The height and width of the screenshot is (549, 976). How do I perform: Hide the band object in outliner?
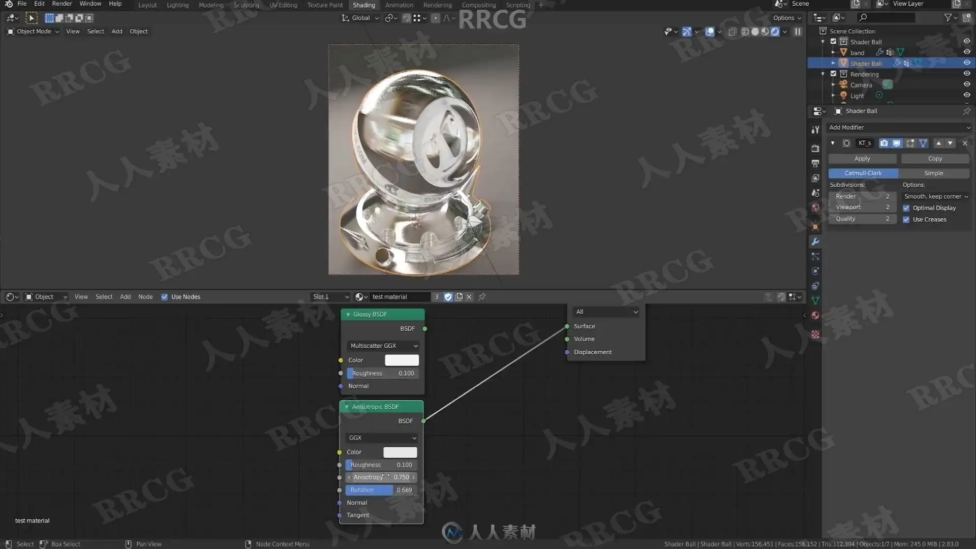click(966, 52)
